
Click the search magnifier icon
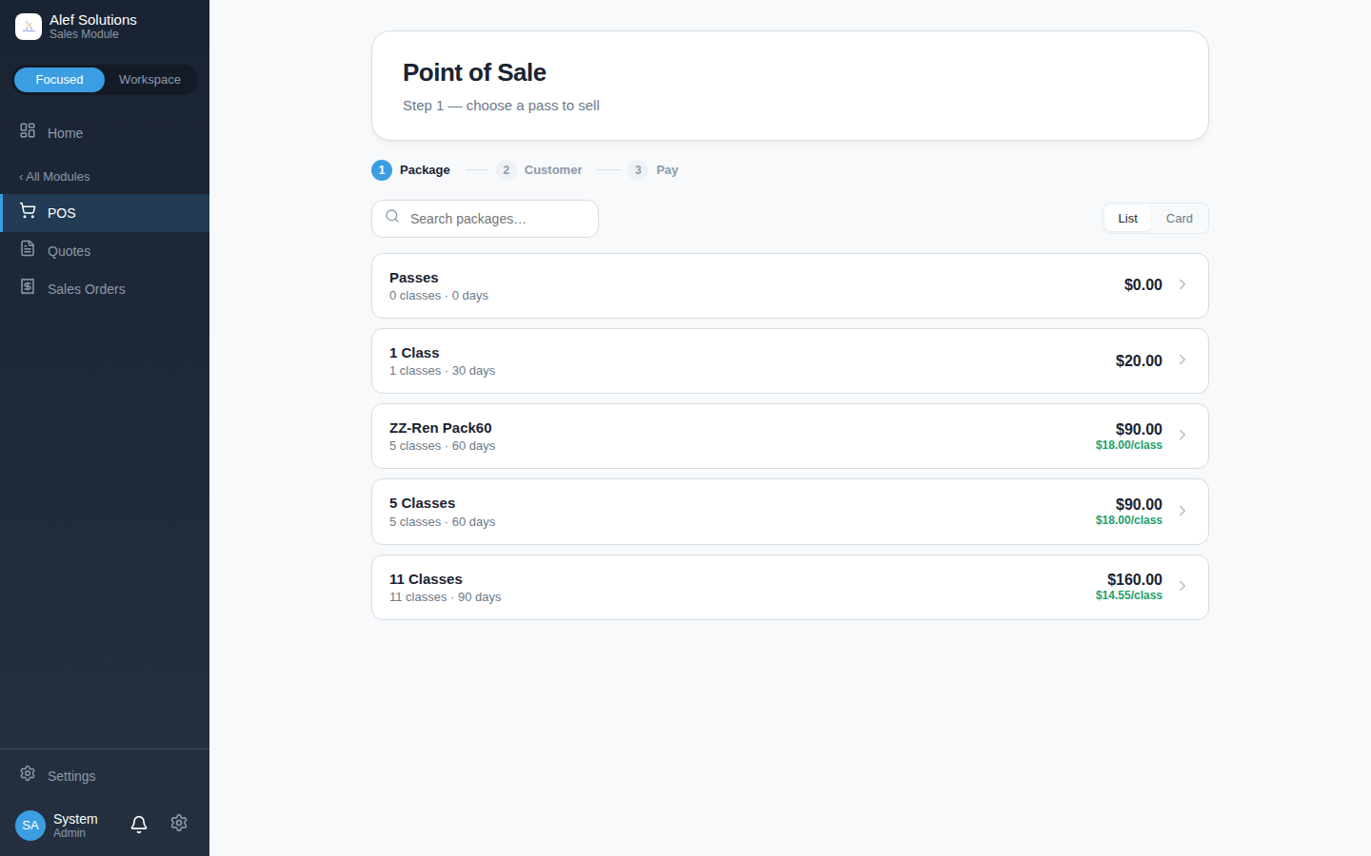point(392,217)
